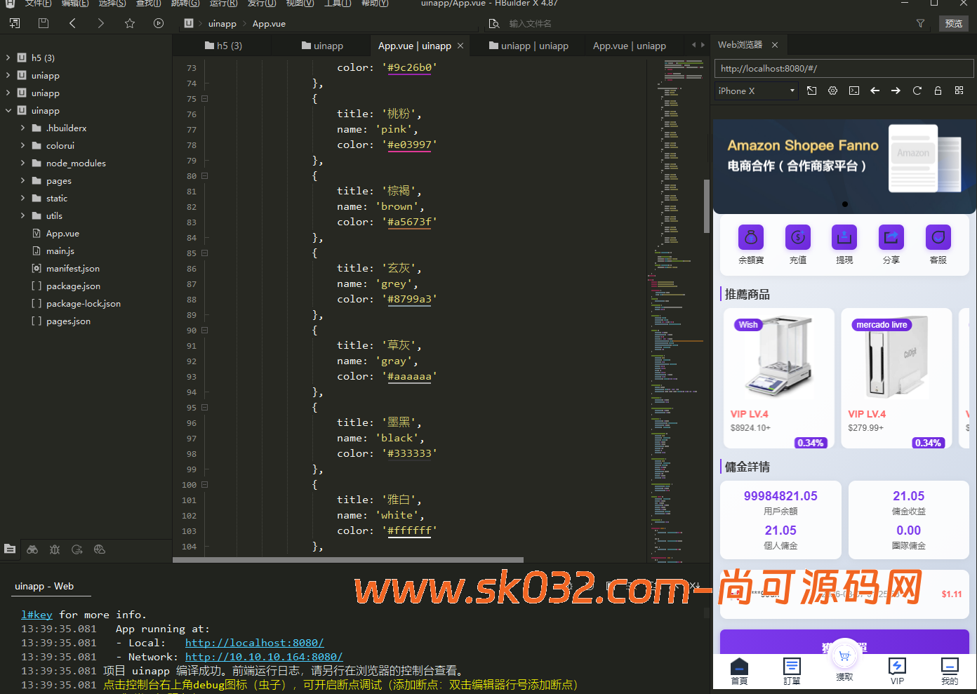The width and height of the screenshot is (977, 694).
Task: Open the iPhone X device dropdown
Action: (x=756, y=91)
